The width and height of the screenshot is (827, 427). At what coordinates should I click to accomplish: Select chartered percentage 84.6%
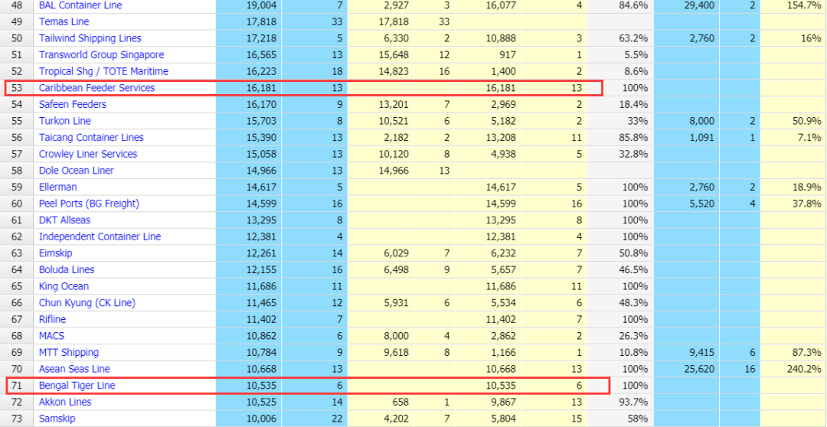pyautogui.click(x=633, y=5)
